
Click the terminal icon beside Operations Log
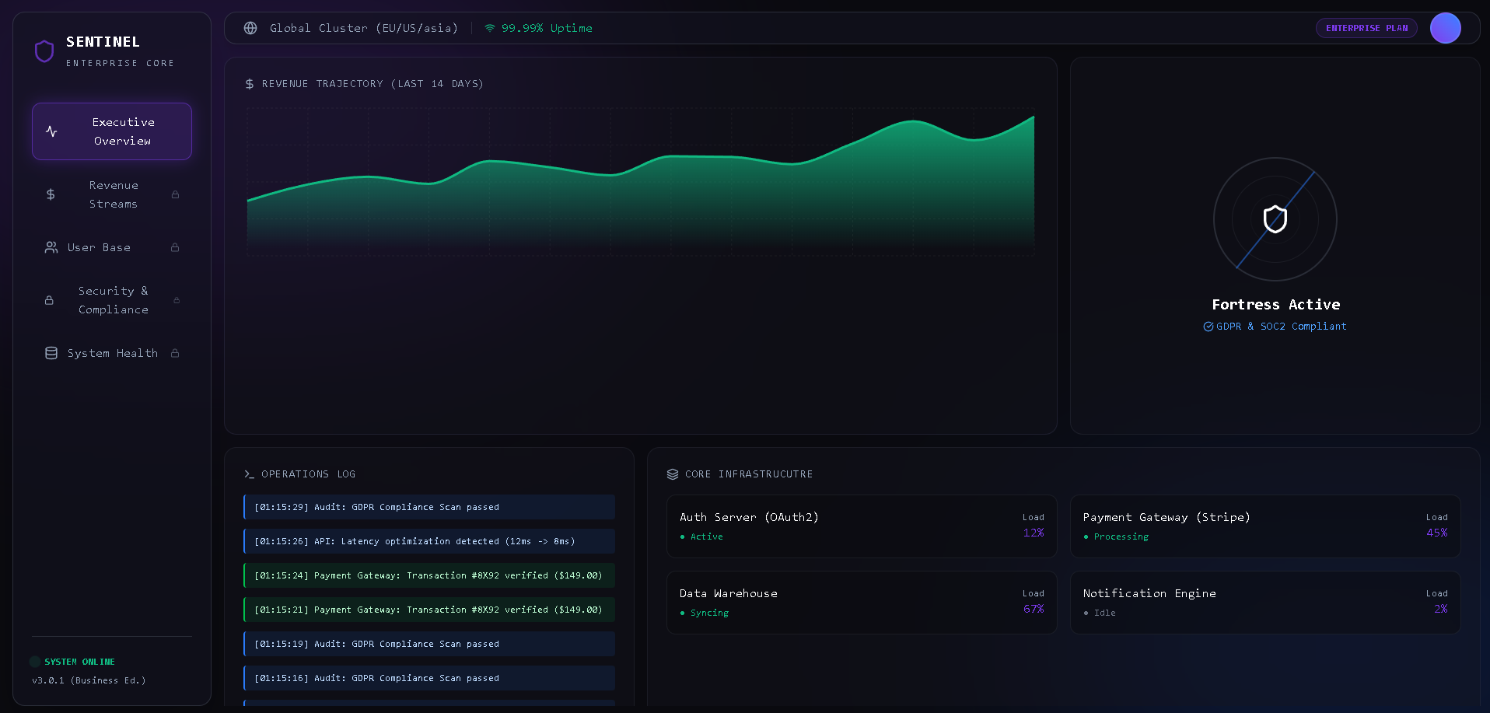click(250, 474)
